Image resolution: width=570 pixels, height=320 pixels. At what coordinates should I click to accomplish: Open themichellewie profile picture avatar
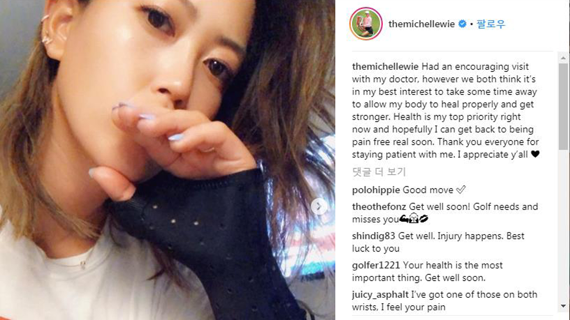(366, 24)
